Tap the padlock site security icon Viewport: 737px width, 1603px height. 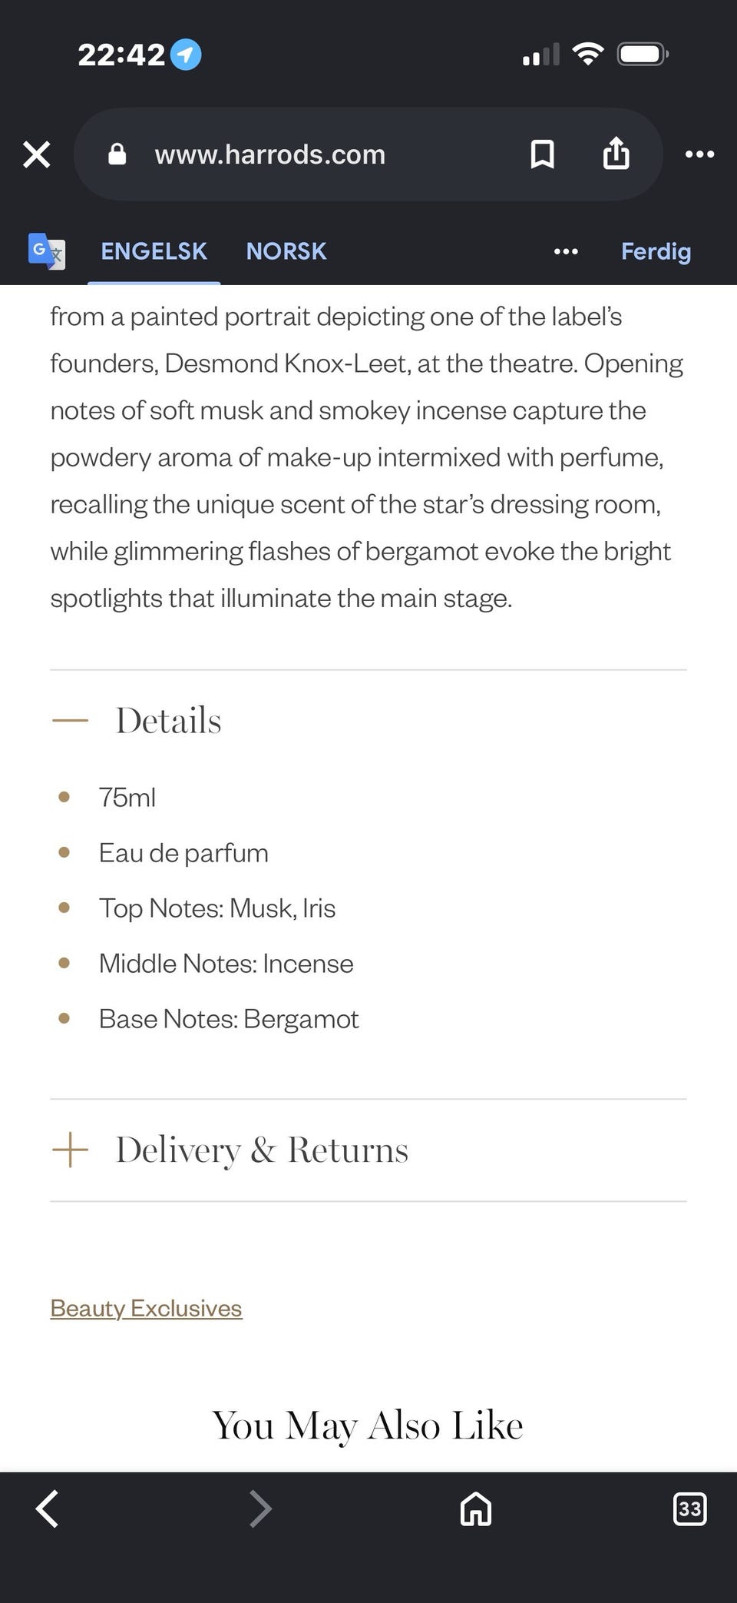(x=117, y=154)
